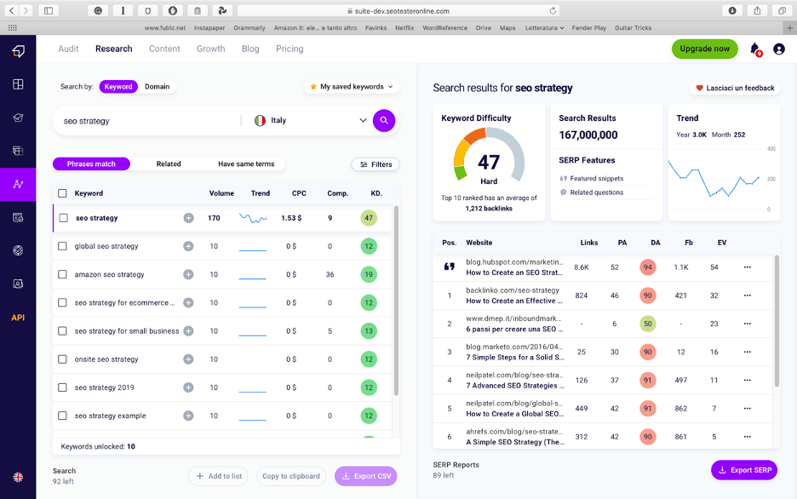This screenshot has width=797, height=499.
Task: Click the purple search magnifier button
Action: pyautogui.click(x=384, y=121)
